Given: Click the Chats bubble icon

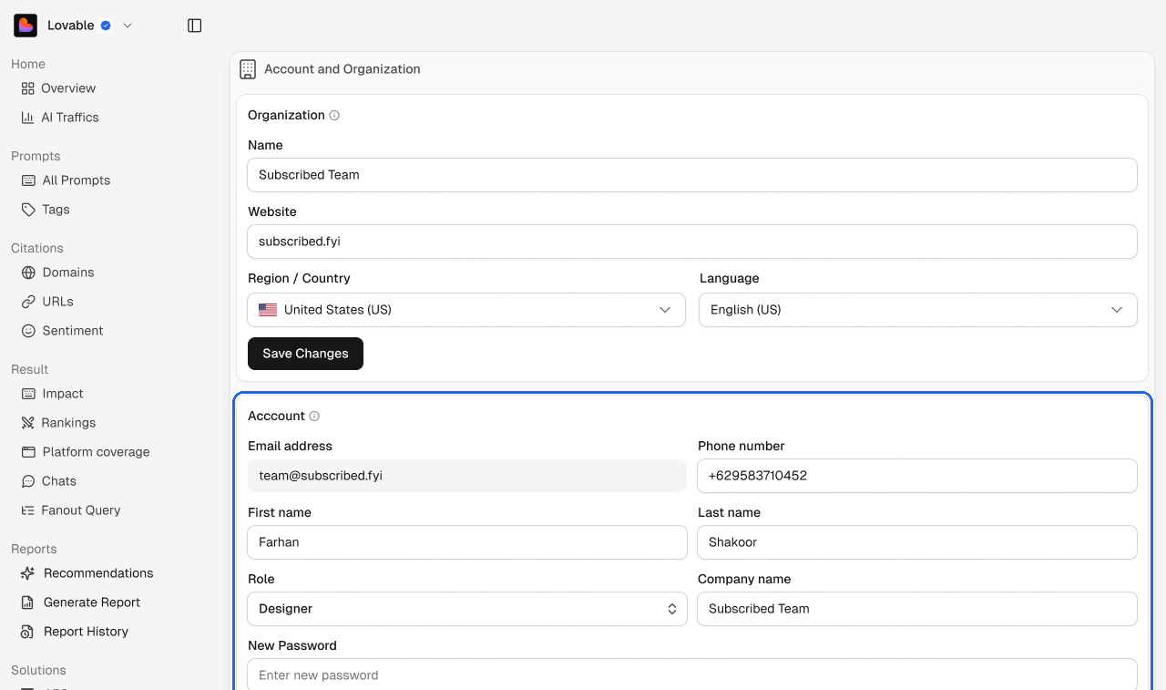Looking at the screenshot, I should click(x=27, y=481).
